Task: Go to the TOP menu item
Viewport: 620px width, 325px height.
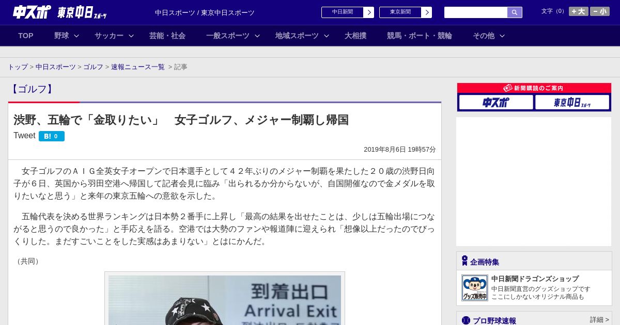Action: [26, 36]
